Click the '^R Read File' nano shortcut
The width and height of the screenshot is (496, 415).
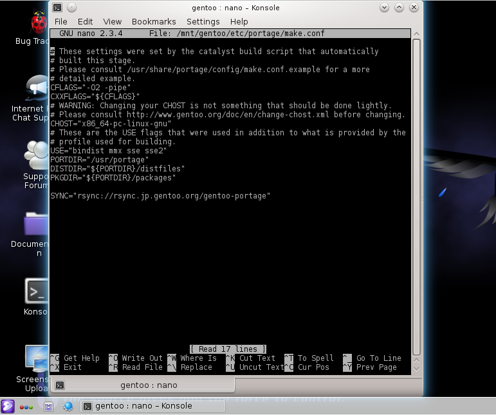[x=136, y=367]
